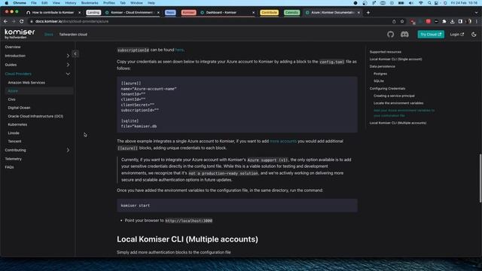Image resolution: width=482 pixels, height=271 pixels.
Task: Select Kubernetes in sidebar
Action: click(17, 124)
